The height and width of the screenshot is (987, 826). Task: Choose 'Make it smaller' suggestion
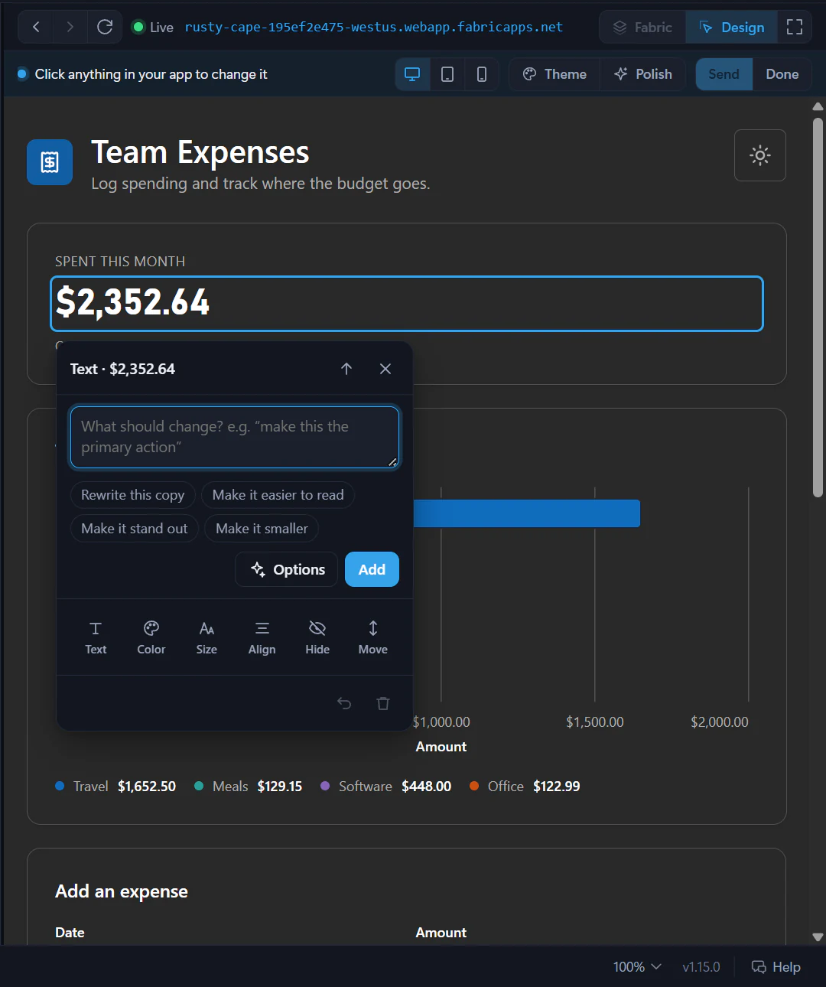[262, 529]
